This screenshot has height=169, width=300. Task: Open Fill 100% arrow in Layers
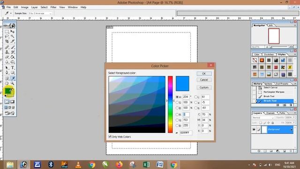[x=294, y=123]
